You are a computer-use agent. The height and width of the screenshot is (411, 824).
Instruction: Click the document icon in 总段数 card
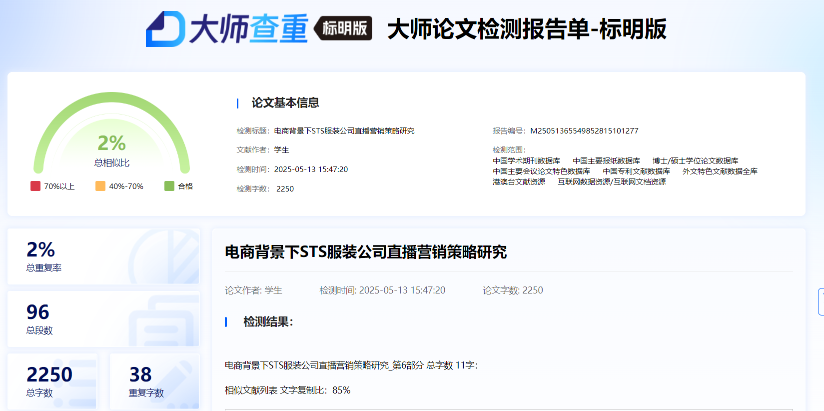[164, 321]
